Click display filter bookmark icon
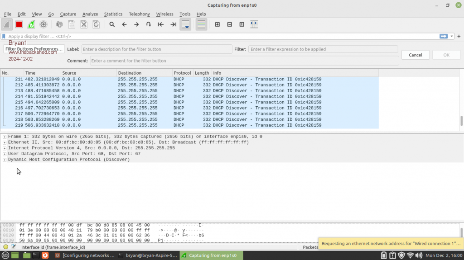 tap(4, 36)
